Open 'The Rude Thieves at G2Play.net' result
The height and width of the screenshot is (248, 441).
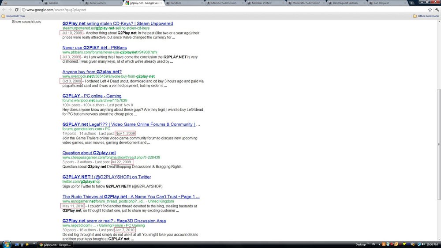point(131,197)
